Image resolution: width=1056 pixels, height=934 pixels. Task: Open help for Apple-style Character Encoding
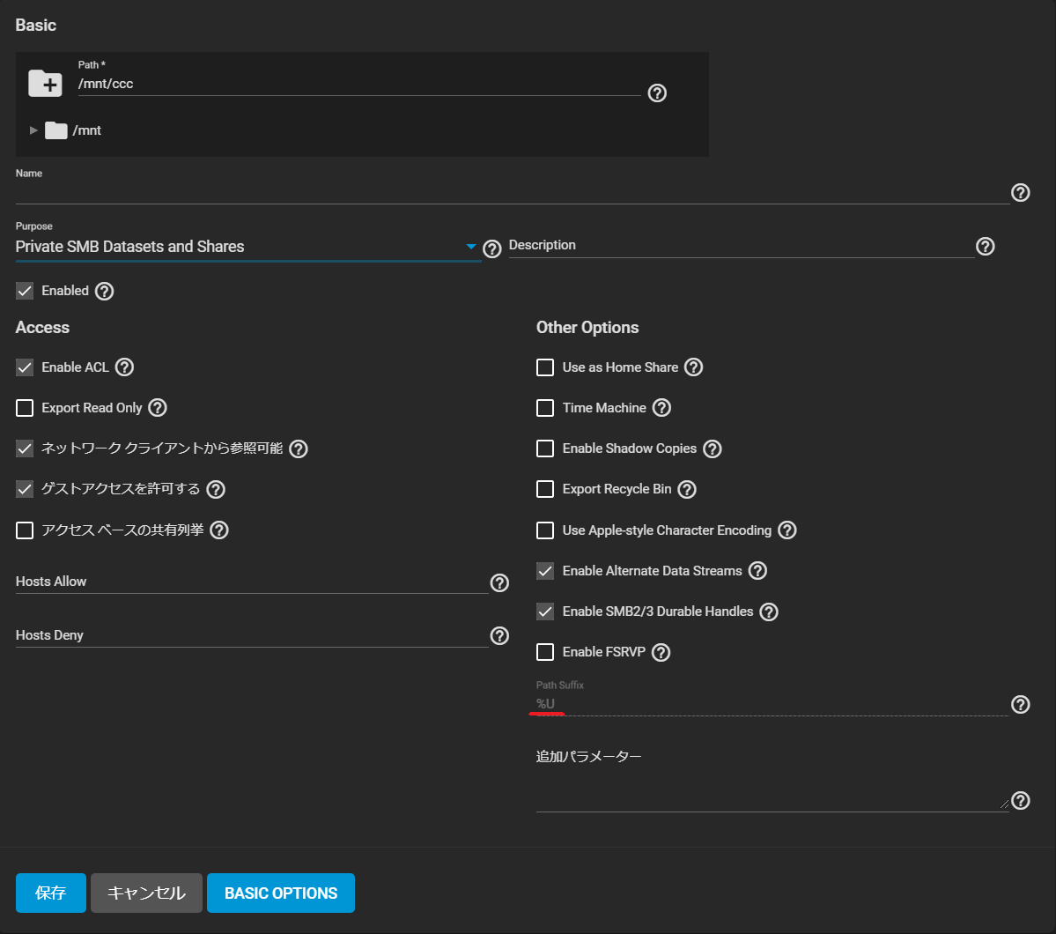pos(787,530)
